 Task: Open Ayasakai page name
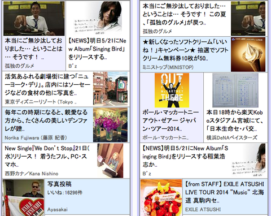(58, 210)
